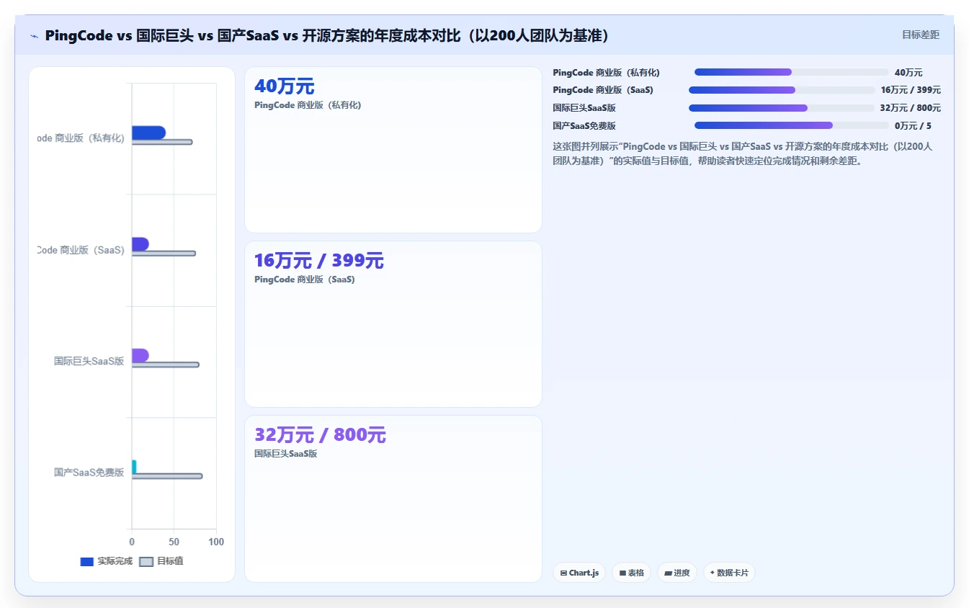Image resolution: width=969 pixels, height=608 pixels.
Task: Click the 数据卡片 tag chip
Action: click(x=729, y=573)
